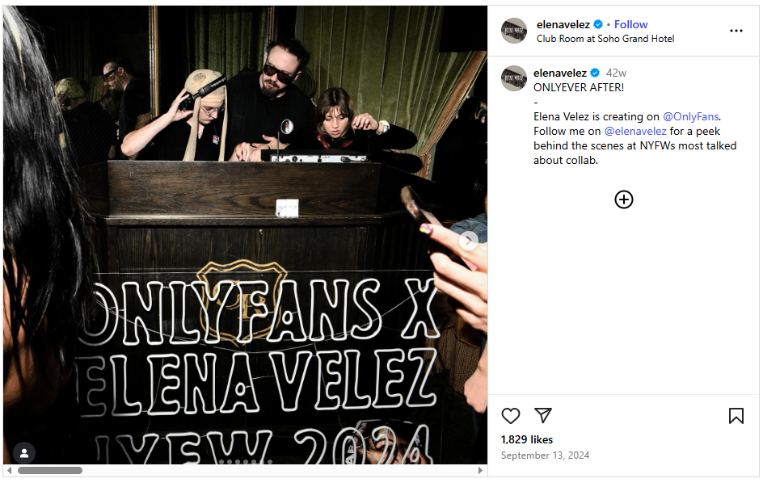The height and width of the screenshot is (487, 763).
Task: Click the September 13, 2024 date
Action: coord(545,456)
